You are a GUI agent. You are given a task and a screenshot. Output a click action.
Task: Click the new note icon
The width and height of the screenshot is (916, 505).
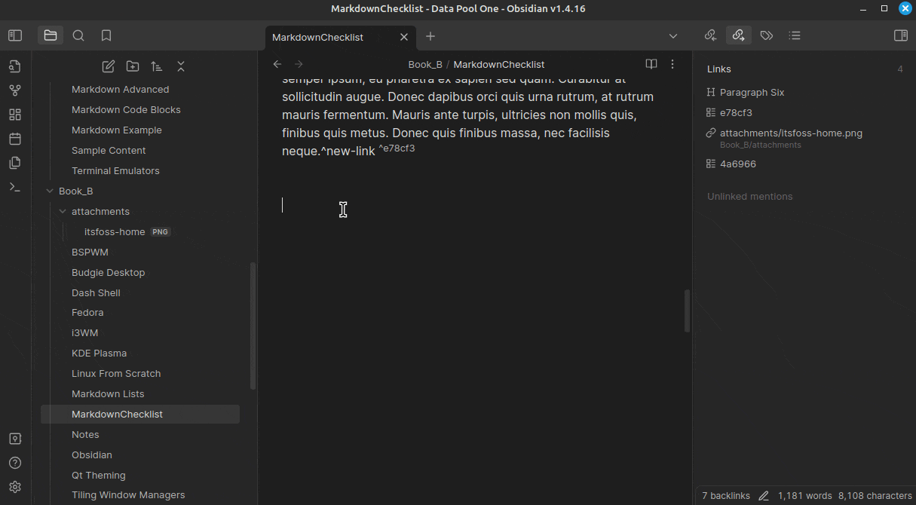109,66
